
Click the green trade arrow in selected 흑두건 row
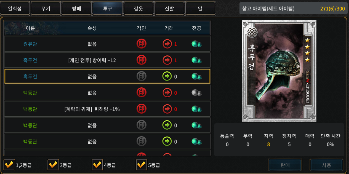[167, 76]
